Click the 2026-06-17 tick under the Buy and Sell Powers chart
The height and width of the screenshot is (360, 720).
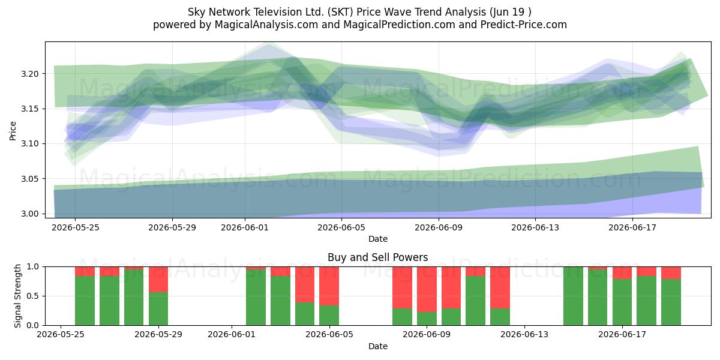tap(622, 335)
